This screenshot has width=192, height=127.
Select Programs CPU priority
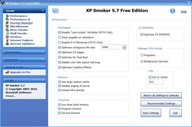[142, 55]
